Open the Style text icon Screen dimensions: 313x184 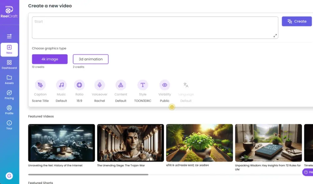coord(143,85)
